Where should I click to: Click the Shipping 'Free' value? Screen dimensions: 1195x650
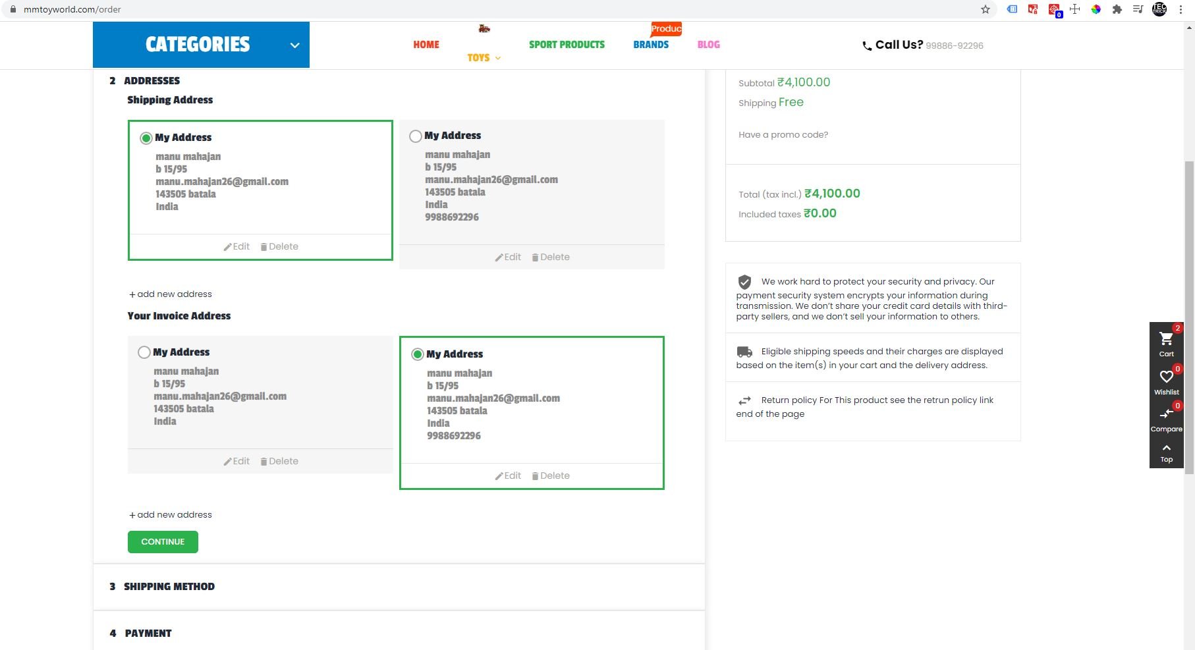pos(791,102)
